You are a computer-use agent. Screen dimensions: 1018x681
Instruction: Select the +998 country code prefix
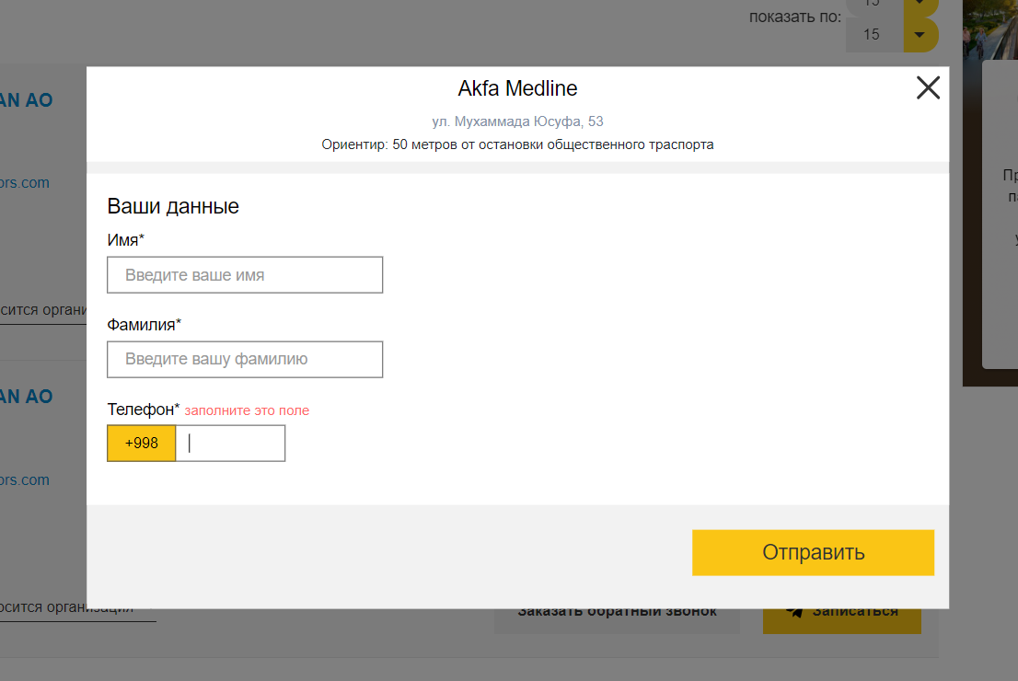pos(142,444)
